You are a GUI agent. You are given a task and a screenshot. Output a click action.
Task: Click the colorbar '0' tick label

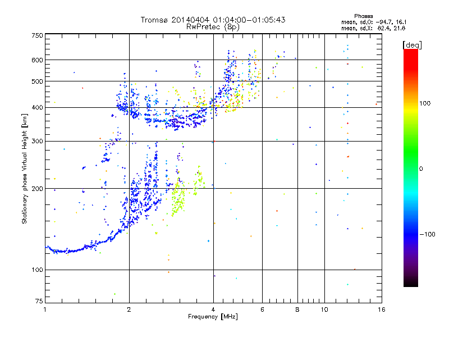(421, 169)
